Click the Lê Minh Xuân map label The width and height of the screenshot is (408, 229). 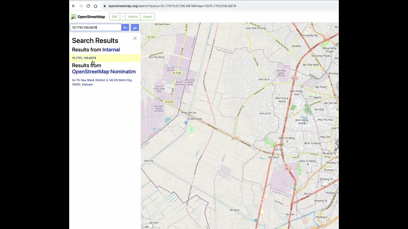pyautogui.click(x=195, y=119)
